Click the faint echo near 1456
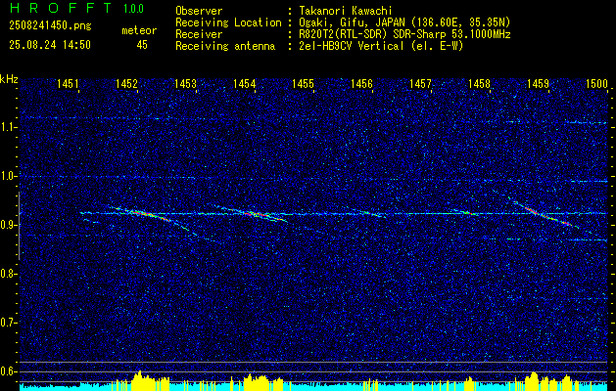The width and height of the screenshot is (616, 391). coord(372,213)
